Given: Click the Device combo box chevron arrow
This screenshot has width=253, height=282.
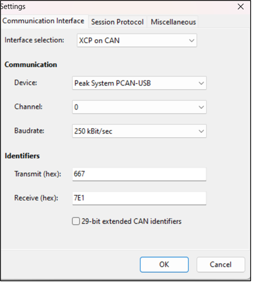Looking at the screenshot, I should coord(201,83).
